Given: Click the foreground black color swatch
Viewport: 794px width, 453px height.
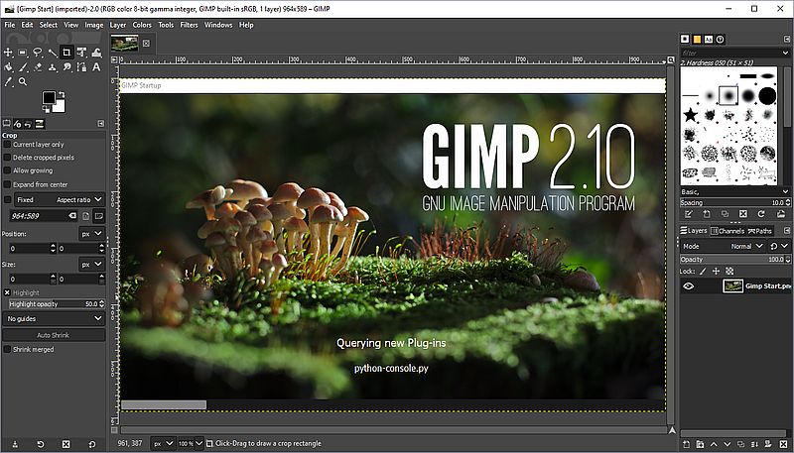Looking at the screenshot, I should pos(49,97).
